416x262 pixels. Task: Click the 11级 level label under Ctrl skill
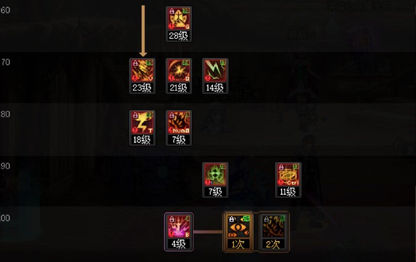click(x=288, y=191)
